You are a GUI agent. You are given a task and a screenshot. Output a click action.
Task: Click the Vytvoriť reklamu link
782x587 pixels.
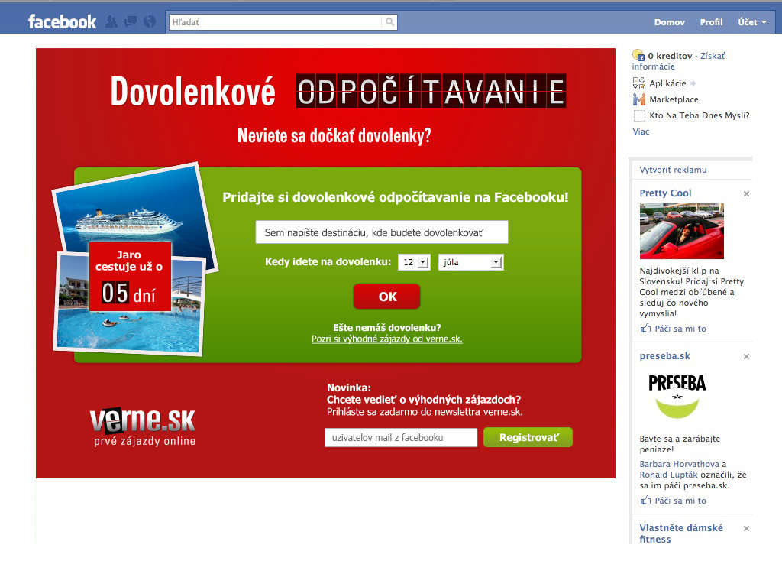tap(673, 170)
